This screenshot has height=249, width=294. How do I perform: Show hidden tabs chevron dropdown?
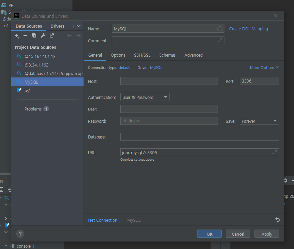point(79,26)
